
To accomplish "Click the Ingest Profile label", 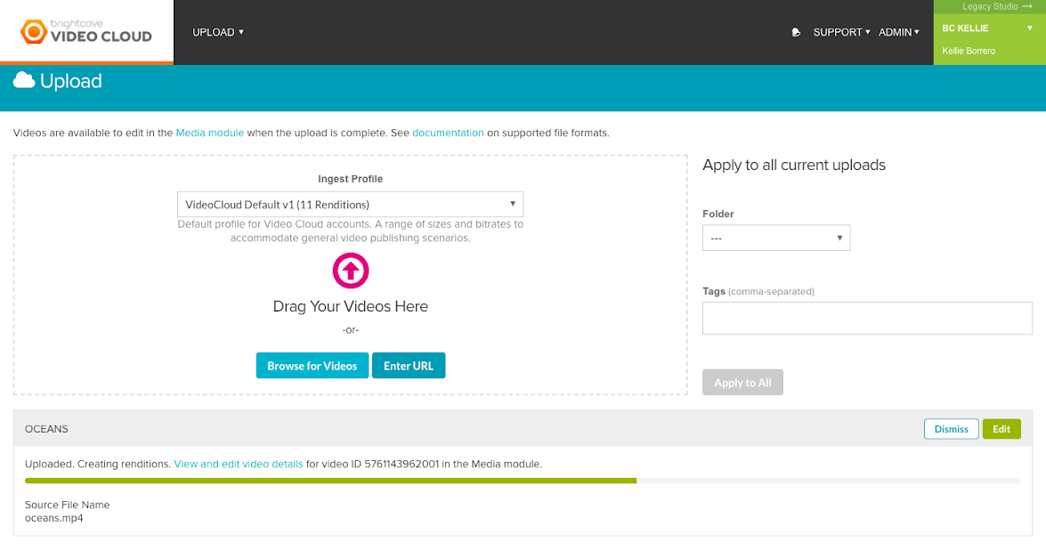I will coord(350,179).
